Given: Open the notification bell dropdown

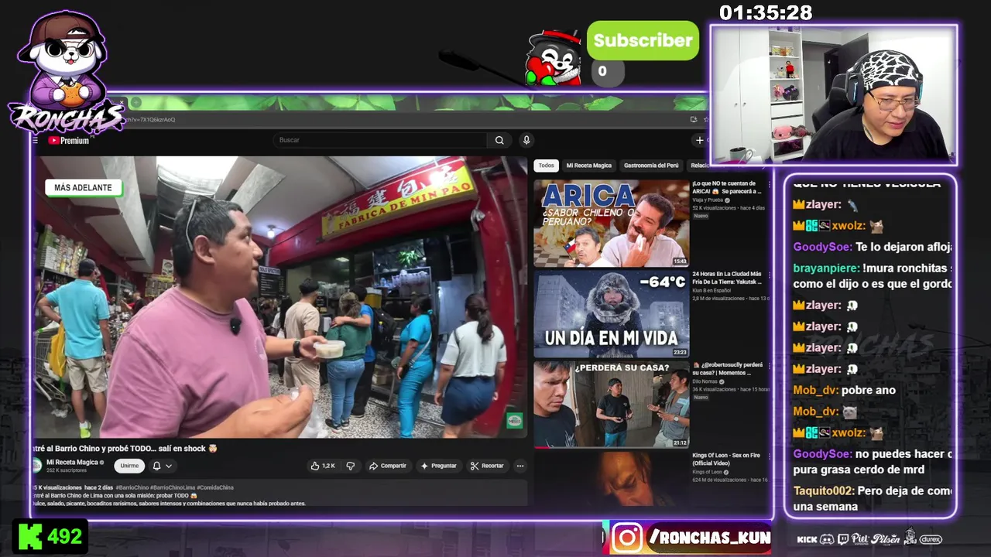Looking at the screenshot, I should (x=162, y=466).
